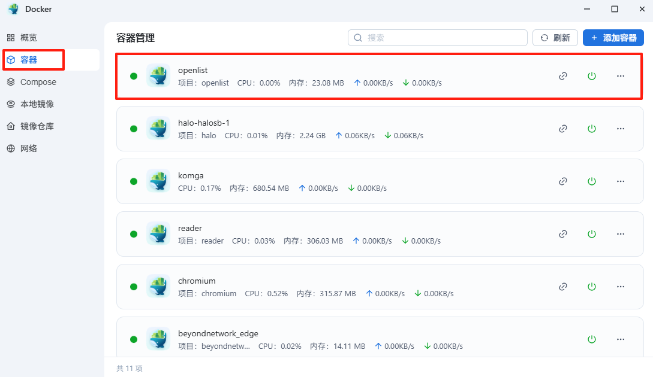Click memory value 680.54 MB
Screen dimensions: 653x377
[270, 188]
